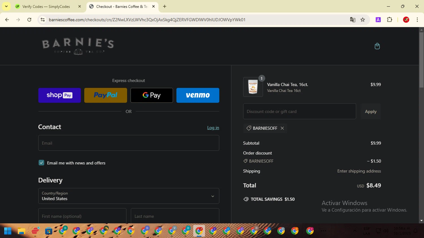Bookmark this page with star icon
424x238 pixels.
coord(363,20)
